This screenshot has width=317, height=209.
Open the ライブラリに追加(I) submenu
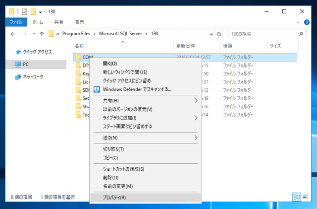coord(146,118)
